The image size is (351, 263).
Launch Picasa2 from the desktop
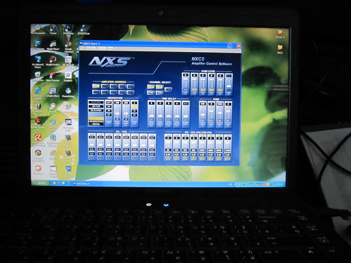[x=53, y=108]
